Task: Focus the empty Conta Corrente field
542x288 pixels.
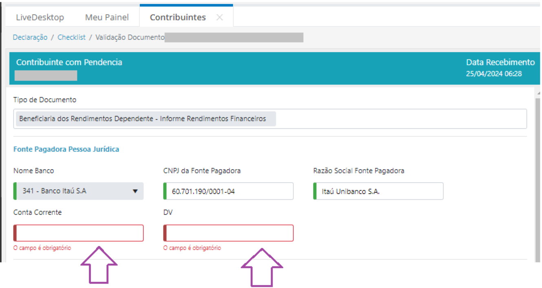Action: tap(78, 233)
